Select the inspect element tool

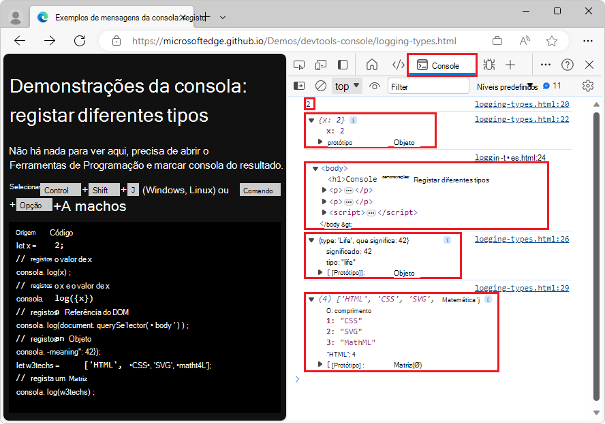coord(298,65)
